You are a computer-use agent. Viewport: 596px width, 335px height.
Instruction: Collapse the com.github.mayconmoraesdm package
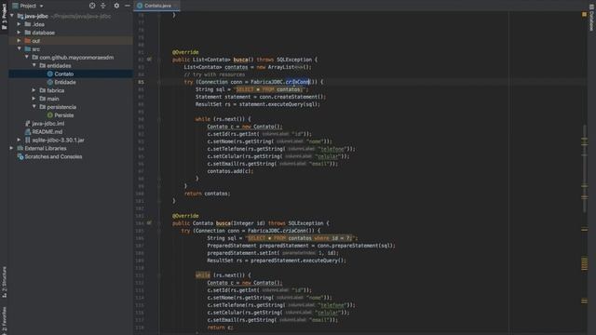27,58
